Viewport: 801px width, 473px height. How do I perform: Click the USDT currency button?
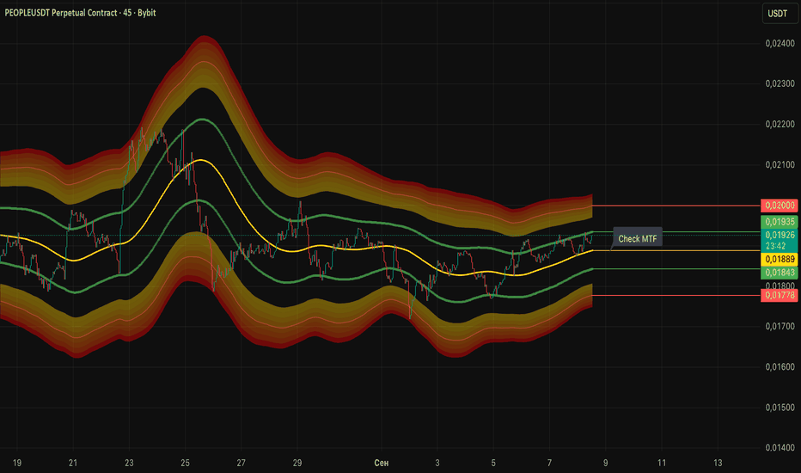tap(778, 13)
